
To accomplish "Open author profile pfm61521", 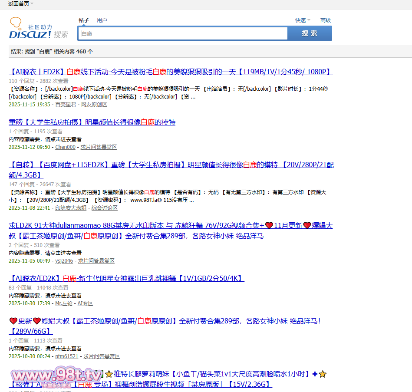I will tap(67, 356).
